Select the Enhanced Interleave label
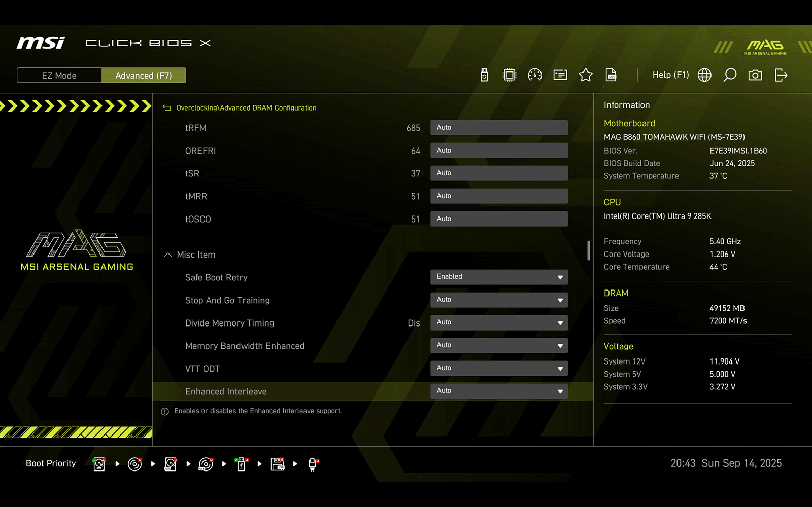The image size is (812, 507). coord(226,391)
